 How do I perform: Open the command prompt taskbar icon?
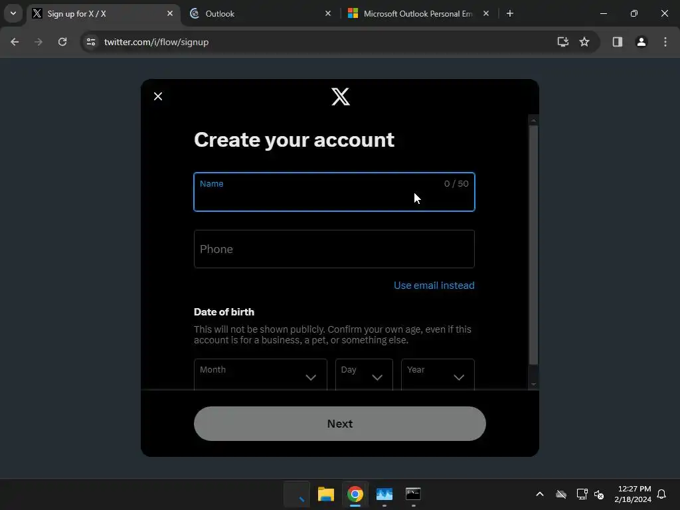[413, 494]
